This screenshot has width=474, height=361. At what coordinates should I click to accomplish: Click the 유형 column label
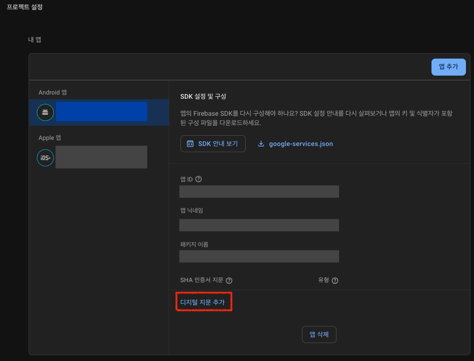pos(323,280)
